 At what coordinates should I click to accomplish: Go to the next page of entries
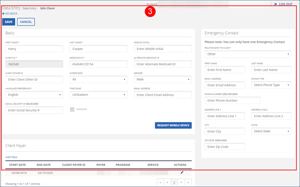tap(181, 182)
